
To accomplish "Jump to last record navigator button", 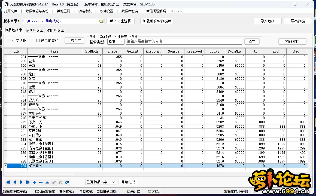I will (28, 182).
